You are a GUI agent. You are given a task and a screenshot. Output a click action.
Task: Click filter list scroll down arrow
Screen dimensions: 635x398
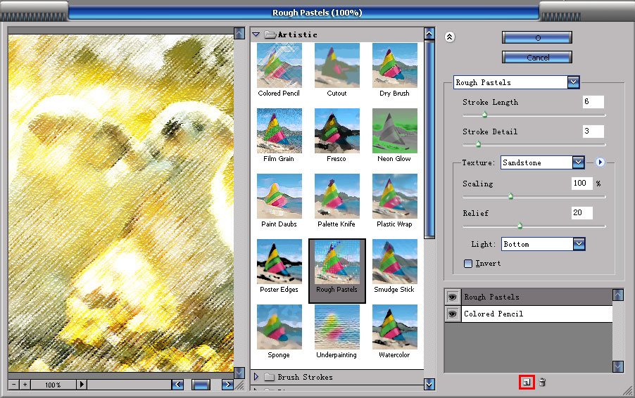(x=429, y=384)
